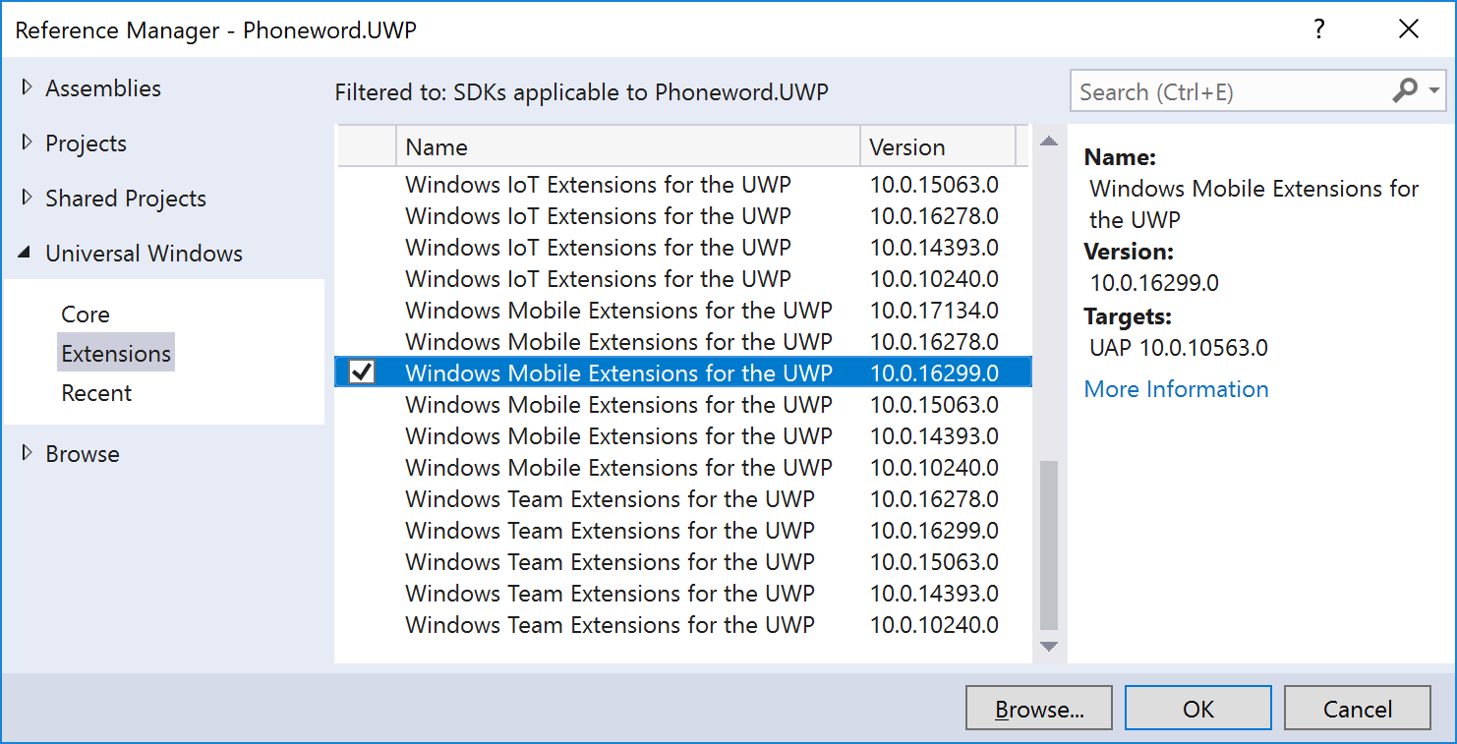The image size is (1457, 744).
Task: Confirm with the OK button
Action: [x=1198, y=709]
